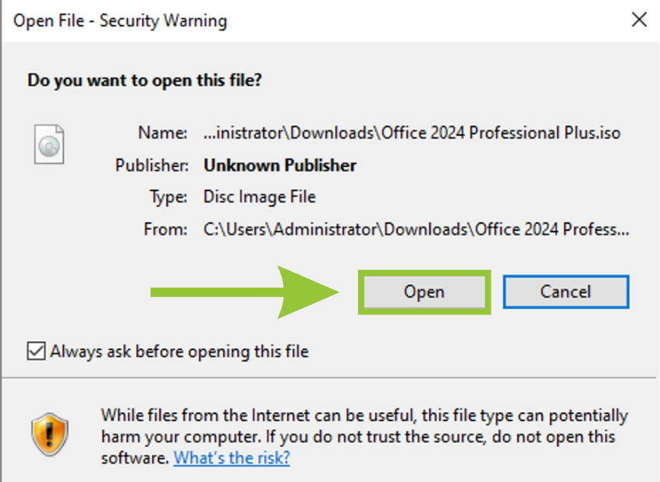Click the 'Disc Image File' type value
Viewport: 660px width, 482px height.
click(260, 197)
